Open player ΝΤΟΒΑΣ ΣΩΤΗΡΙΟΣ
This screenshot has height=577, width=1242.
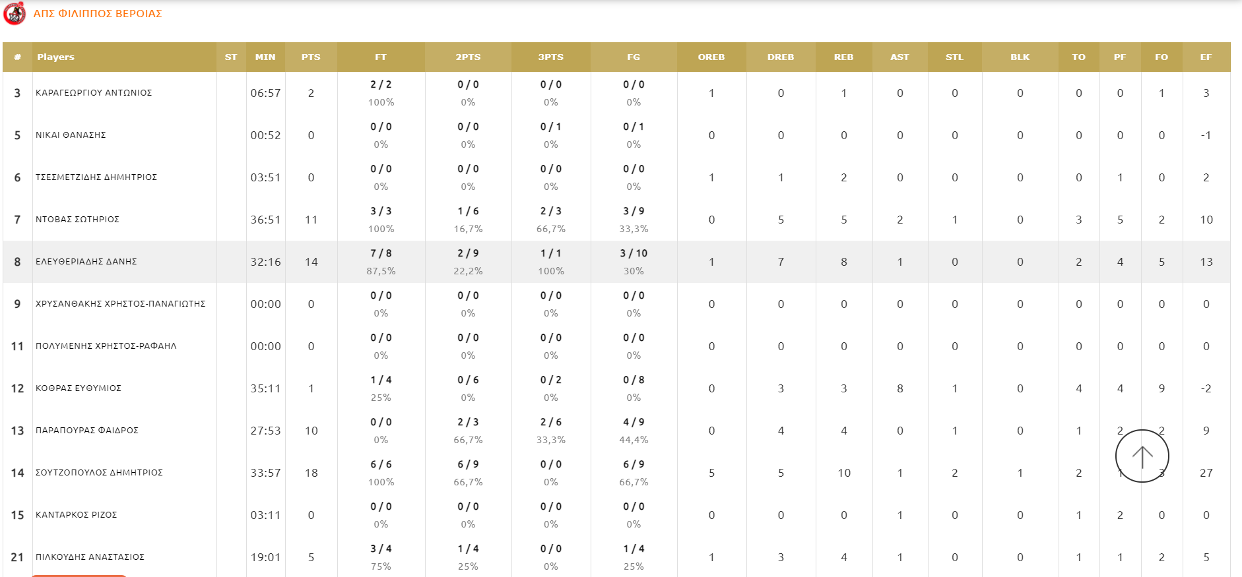(78, 220)
